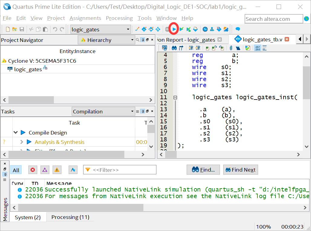Open the Tools menu
Image resolution: width=311 pixels, height=231 pixels.
tap(145, 18)
